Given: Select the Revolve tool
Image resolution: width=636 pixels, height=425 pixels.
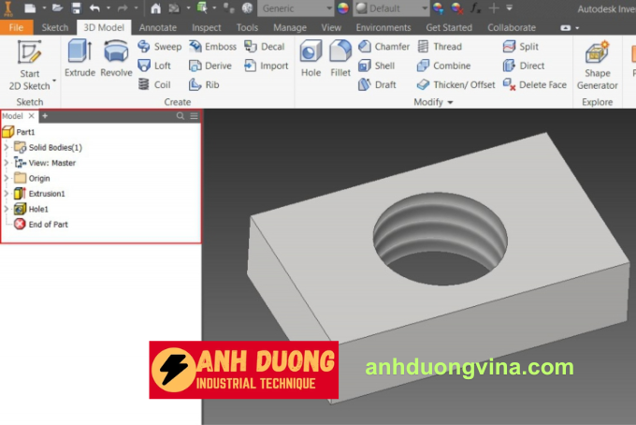Looking at the screenshot, I should (x=116, y=59).
